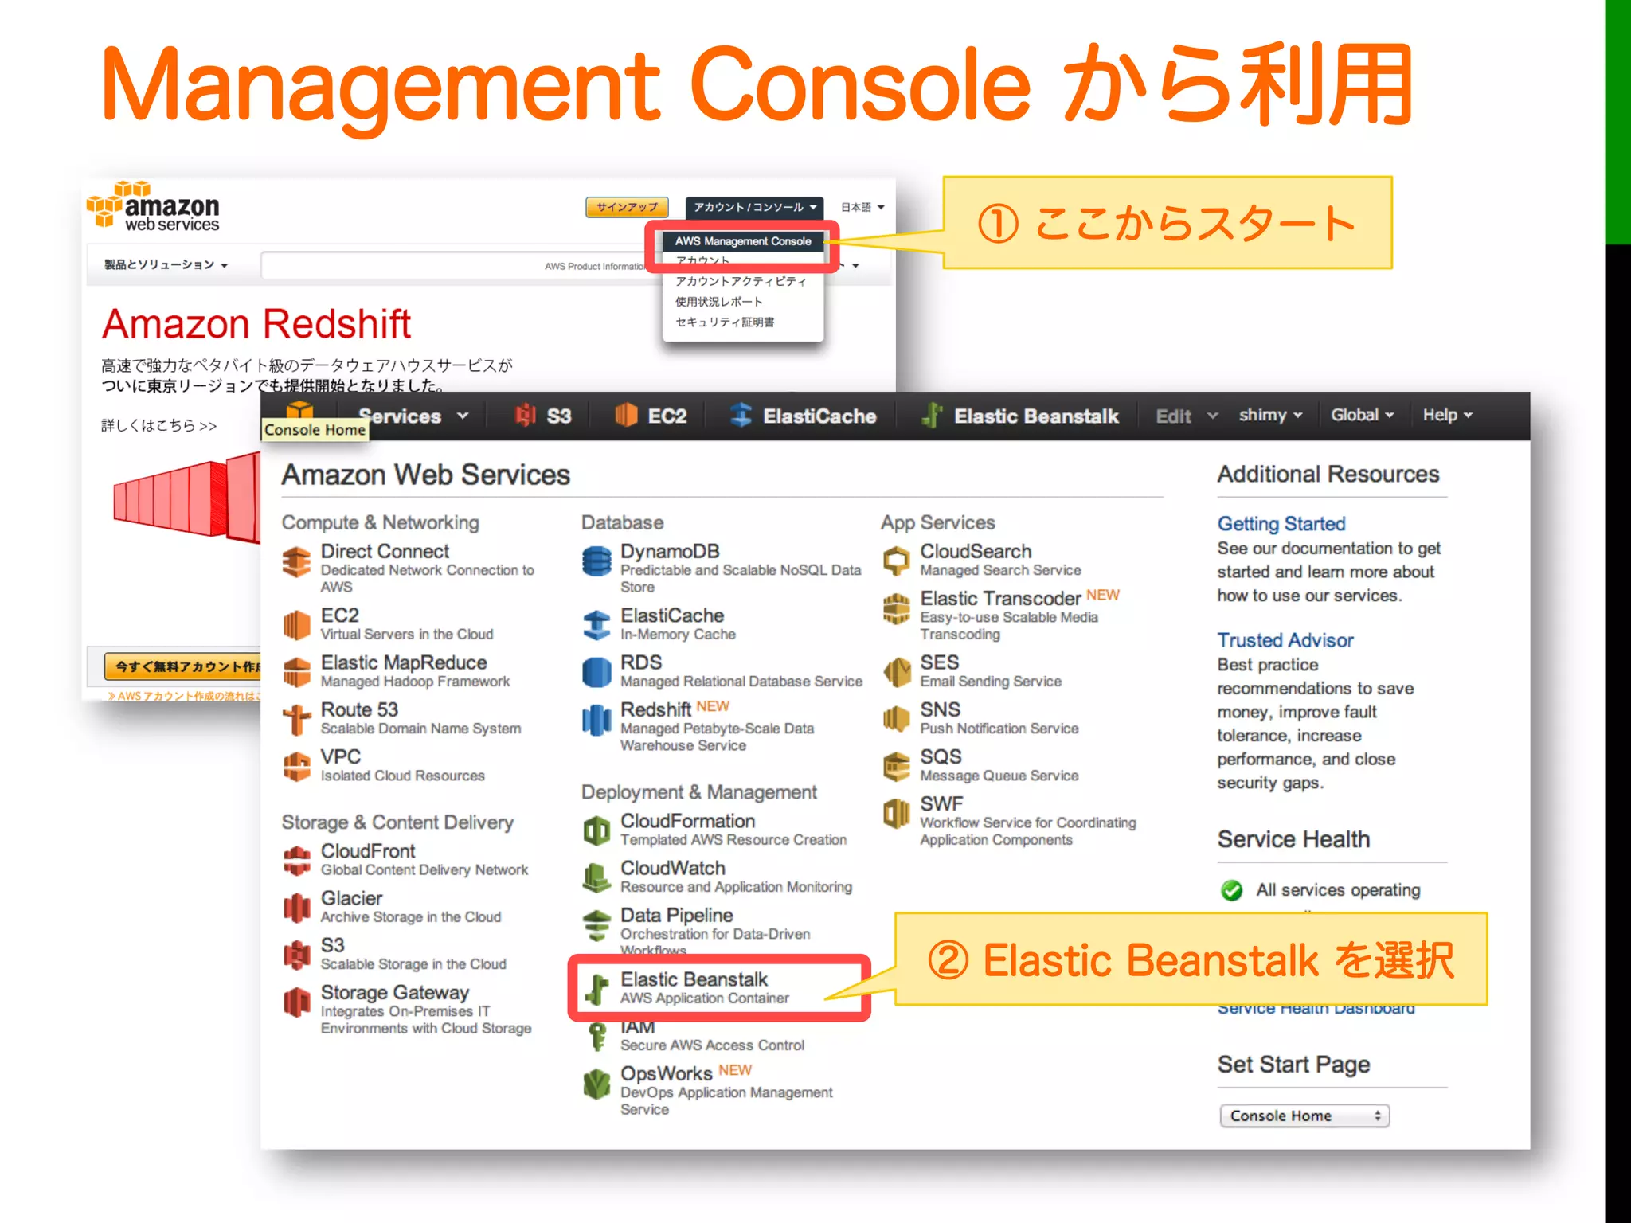The height and width of the screenshot is (1223, 1631).
Task: Click the EC2 shortcut in the navbar
Action: click(650, 416)
